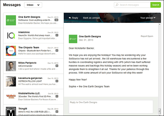Screen dimensions: 164x116
Task: Click SolSource: Cook anything subject line
Action: (35, 20)
